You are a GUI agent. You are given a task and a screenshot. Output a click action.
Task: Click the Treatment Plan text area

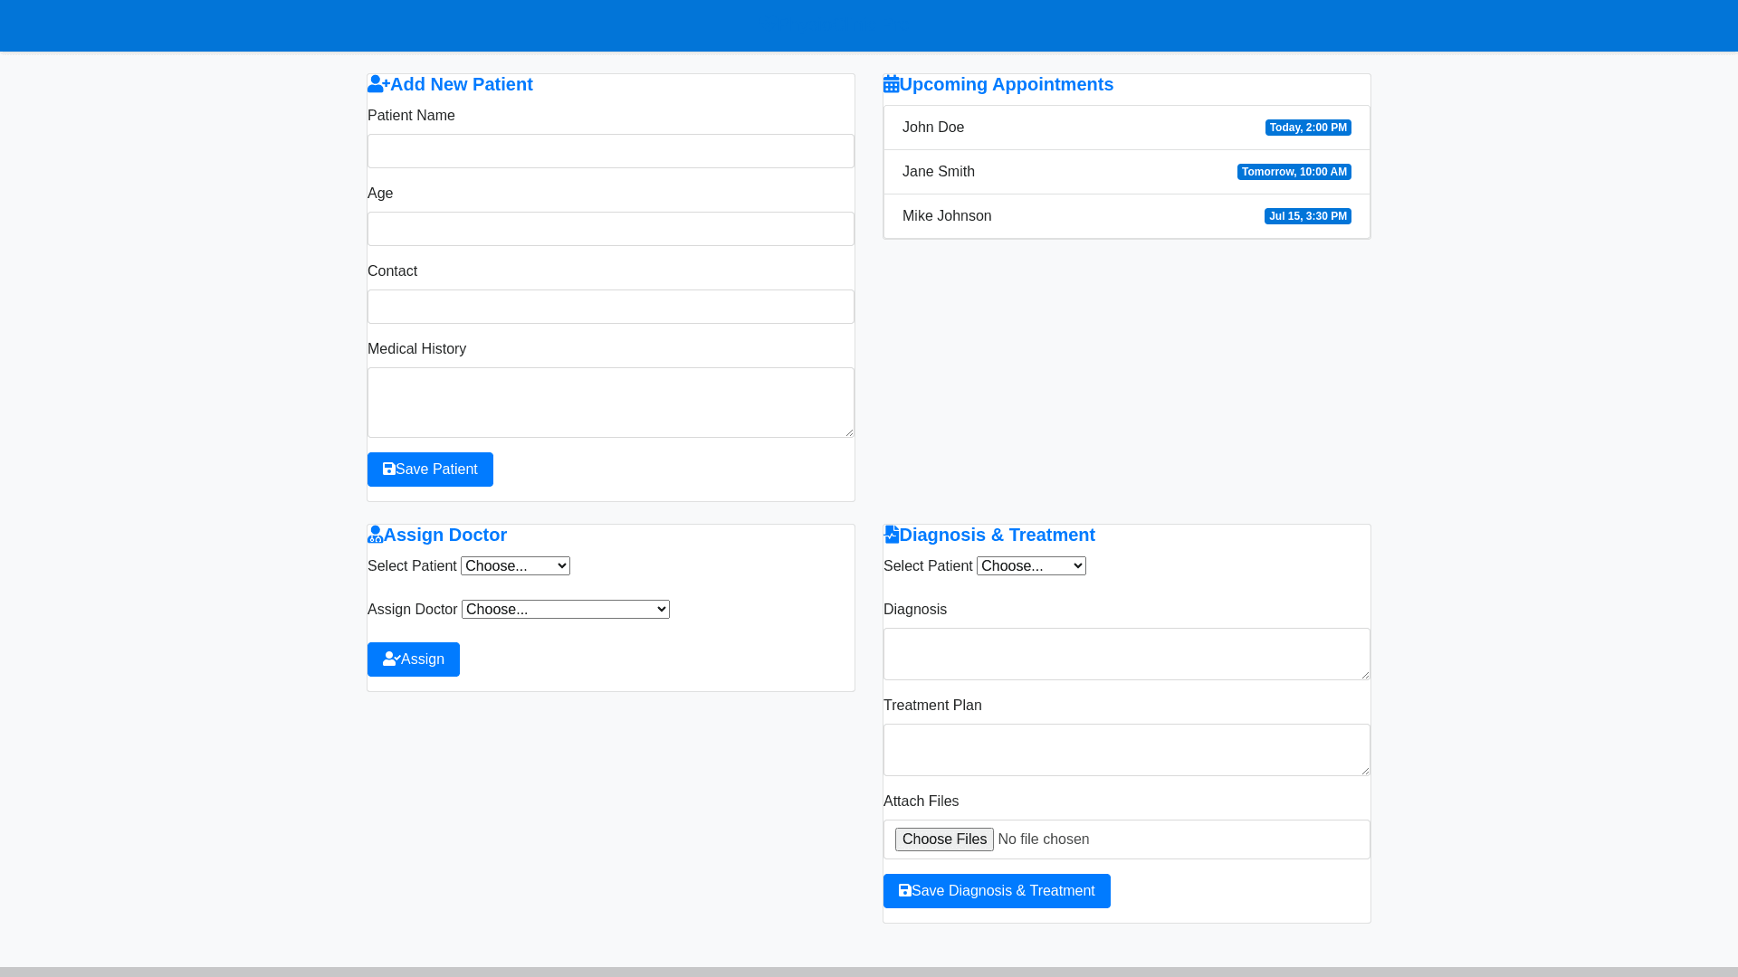[x=1126, y=750]
